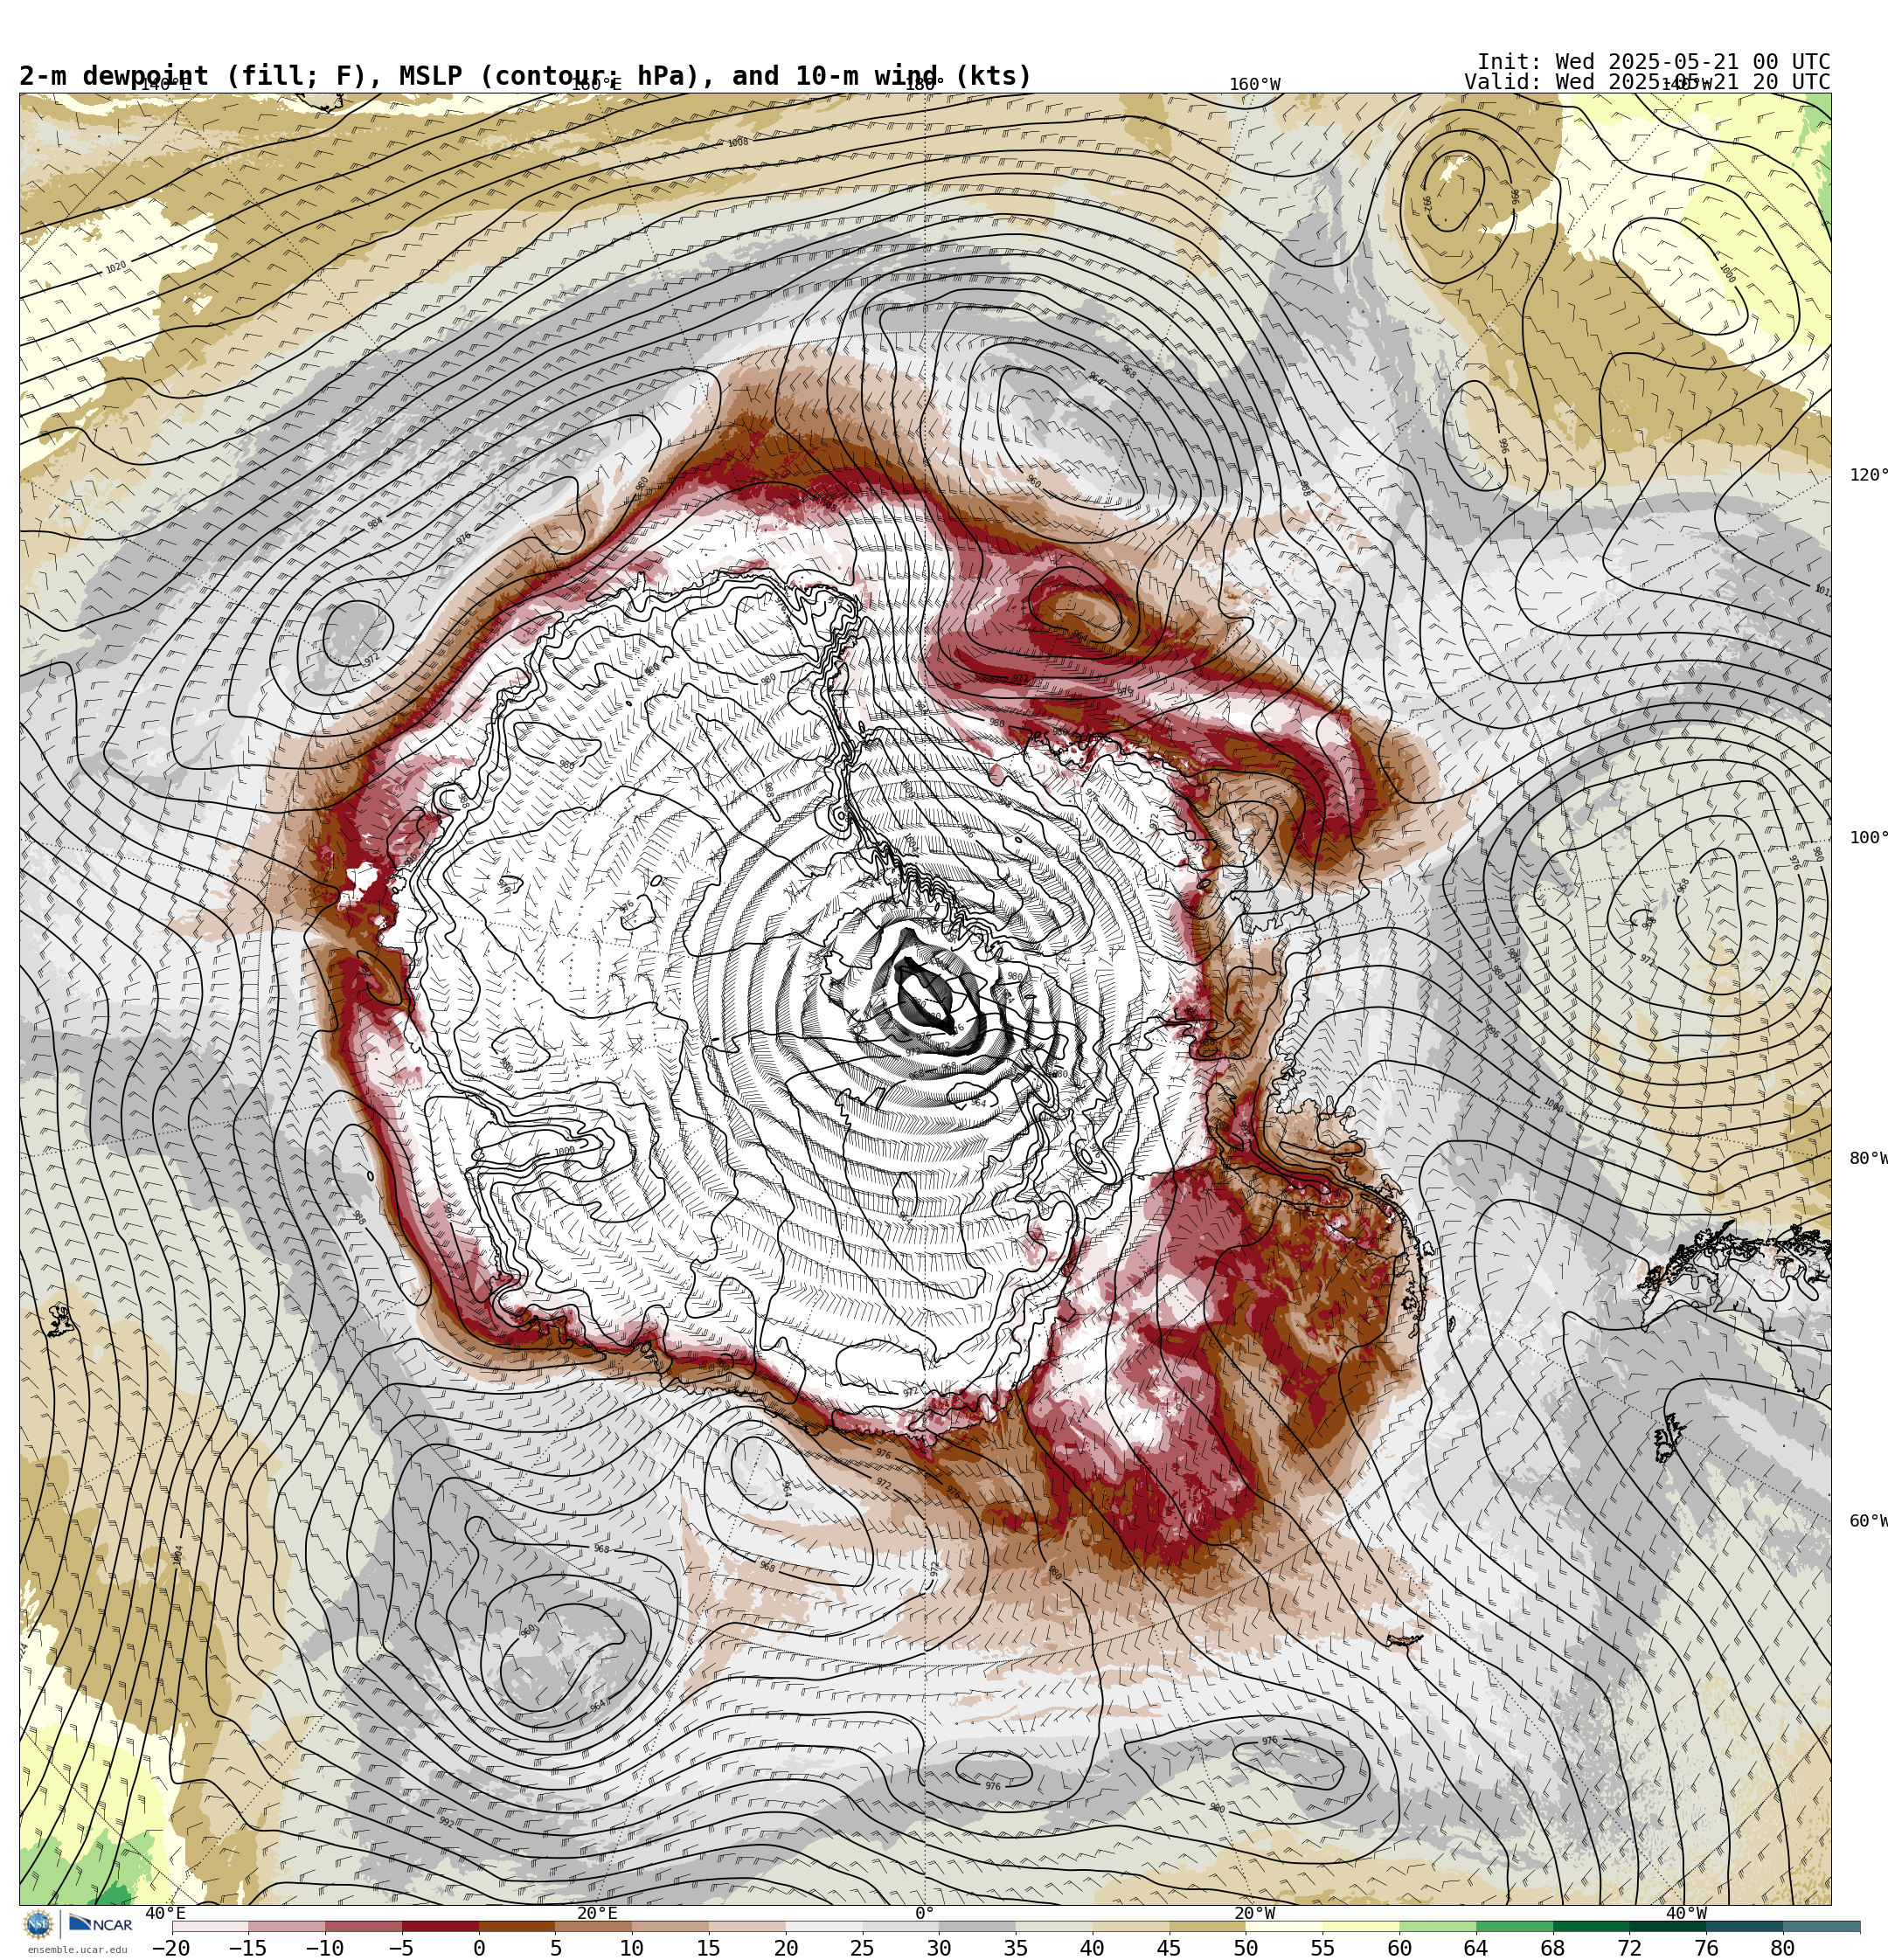Select colorbar segment between 10 and 15
1888x1960 pixels.
(670, 1926)
